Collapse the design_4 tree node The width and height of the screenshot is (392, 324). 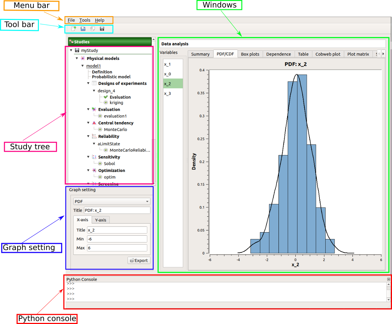pyautogui.click(x=94, y=91)
